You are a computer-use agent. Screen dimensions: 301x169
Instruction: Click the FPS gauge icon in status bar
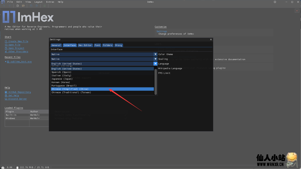coord(3,167)
